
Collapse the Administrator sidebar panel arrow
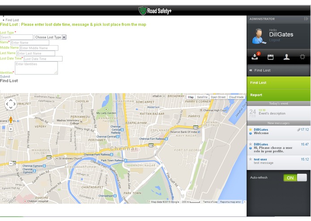coord(306,19)
